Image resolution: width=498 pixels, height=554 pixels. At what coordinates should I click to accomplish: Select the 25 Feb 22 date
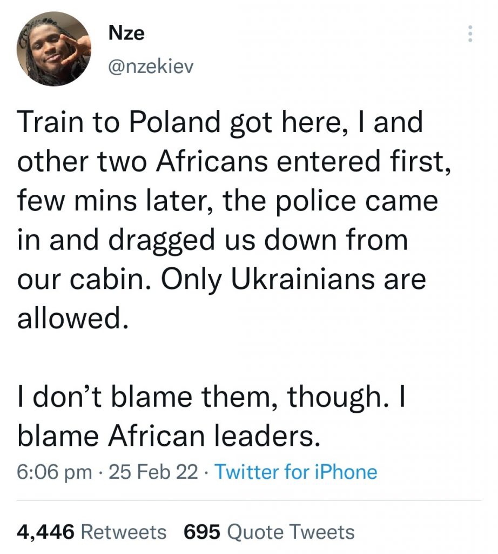tap(153, 472)
